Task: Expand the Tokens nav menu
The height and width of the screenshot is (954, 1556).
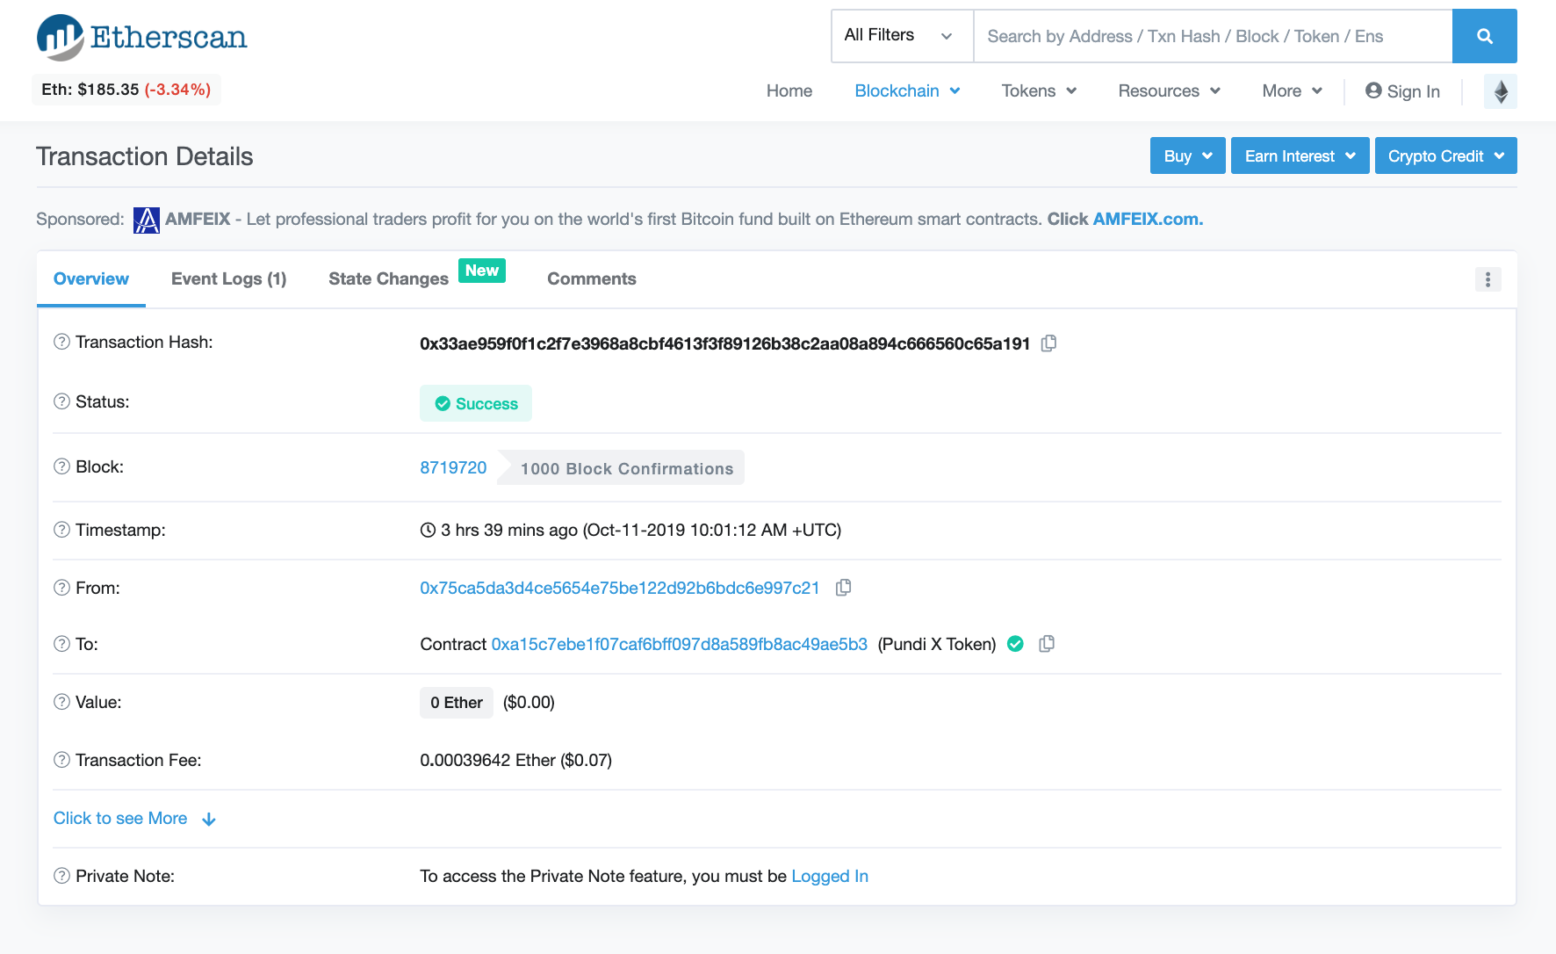Action: click(1039, 90)
